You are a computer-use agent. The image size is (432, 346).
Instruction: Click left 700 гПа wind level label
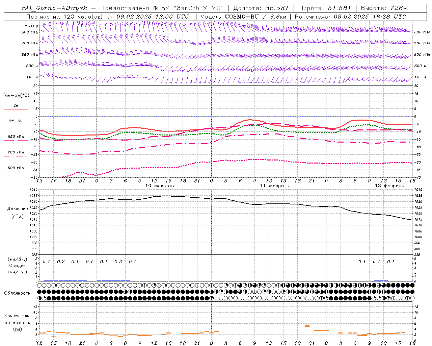[x=30, y=43]
